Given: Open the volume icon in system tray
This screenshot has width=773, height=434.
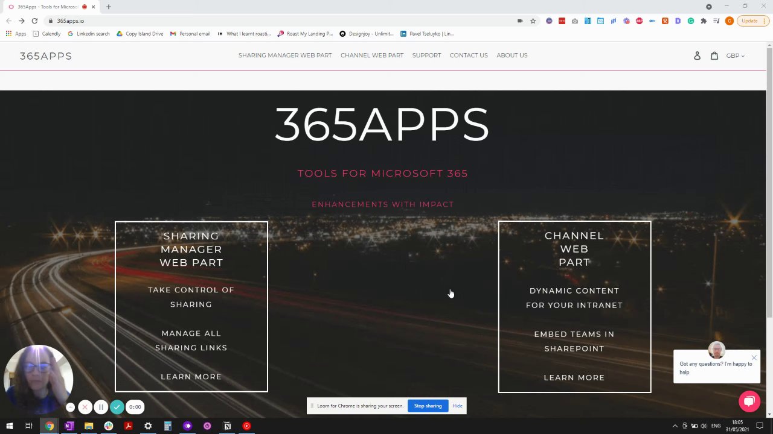Looking at the screenshot, I should point(704,426).
